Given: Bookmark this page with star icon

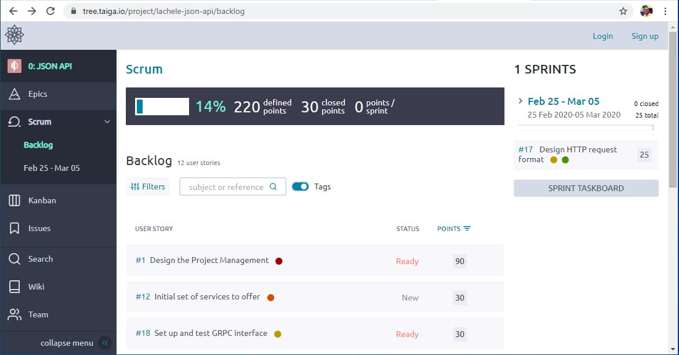Looking at the screenshot, I should (623, 11).
